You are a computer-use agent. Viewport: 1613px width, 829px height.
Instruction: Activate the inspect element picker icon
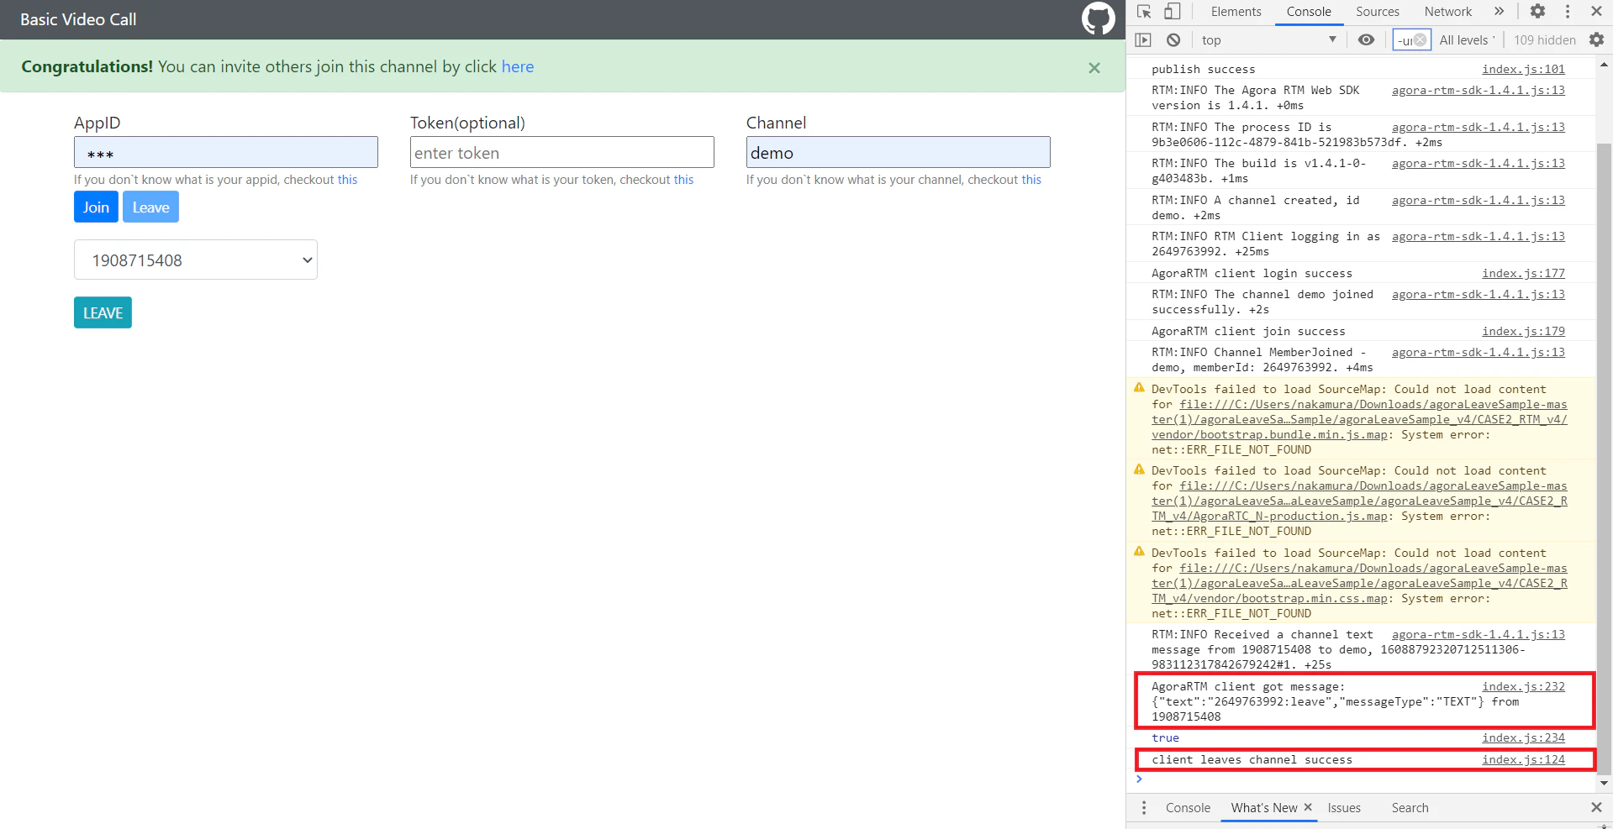coord(1144,12)
